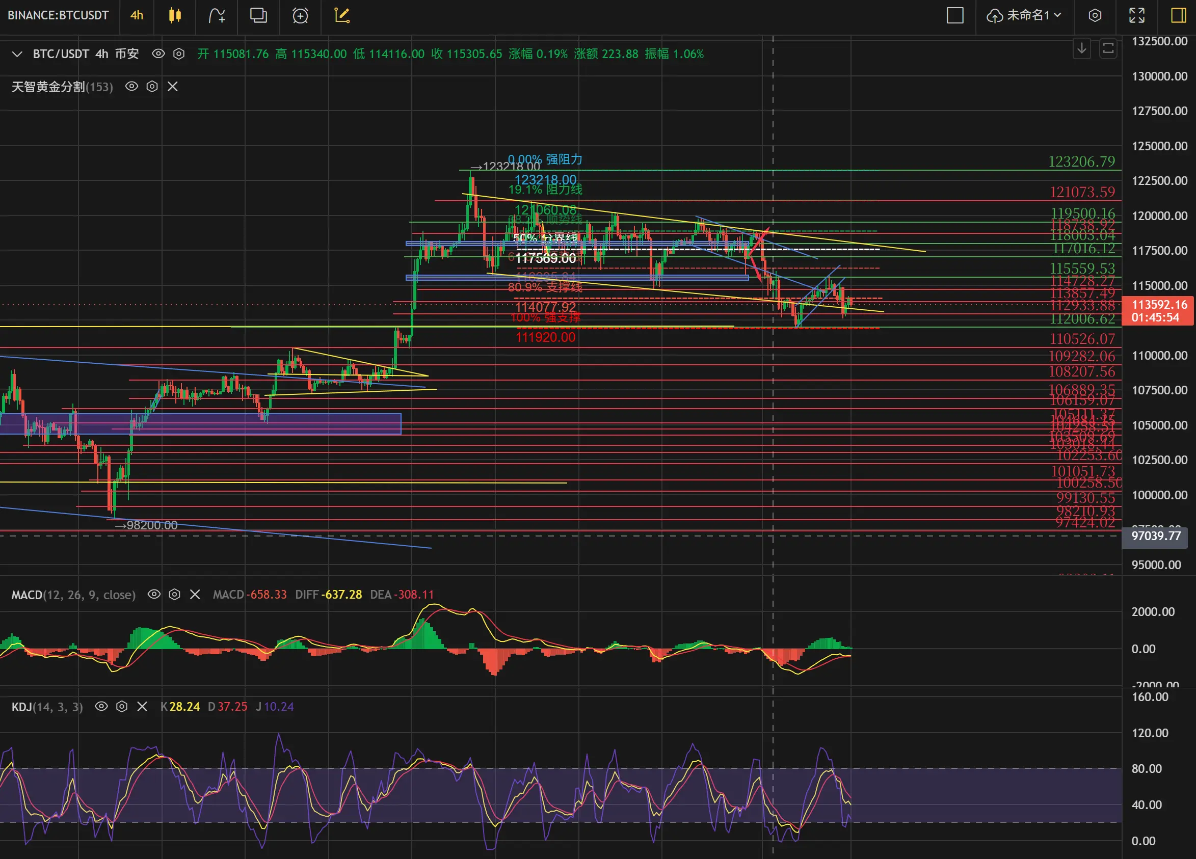
Task: Toggle visibility of the BTC/USDT main series
Action: (158, 54)
